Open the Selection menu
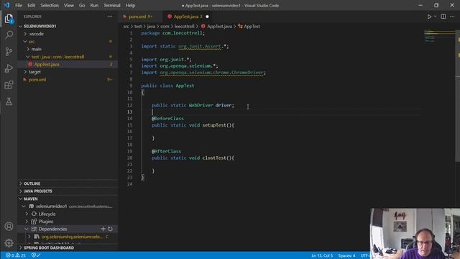Viewport: 460px width, 259px height. pyautogui.click(x=50, y=5)
